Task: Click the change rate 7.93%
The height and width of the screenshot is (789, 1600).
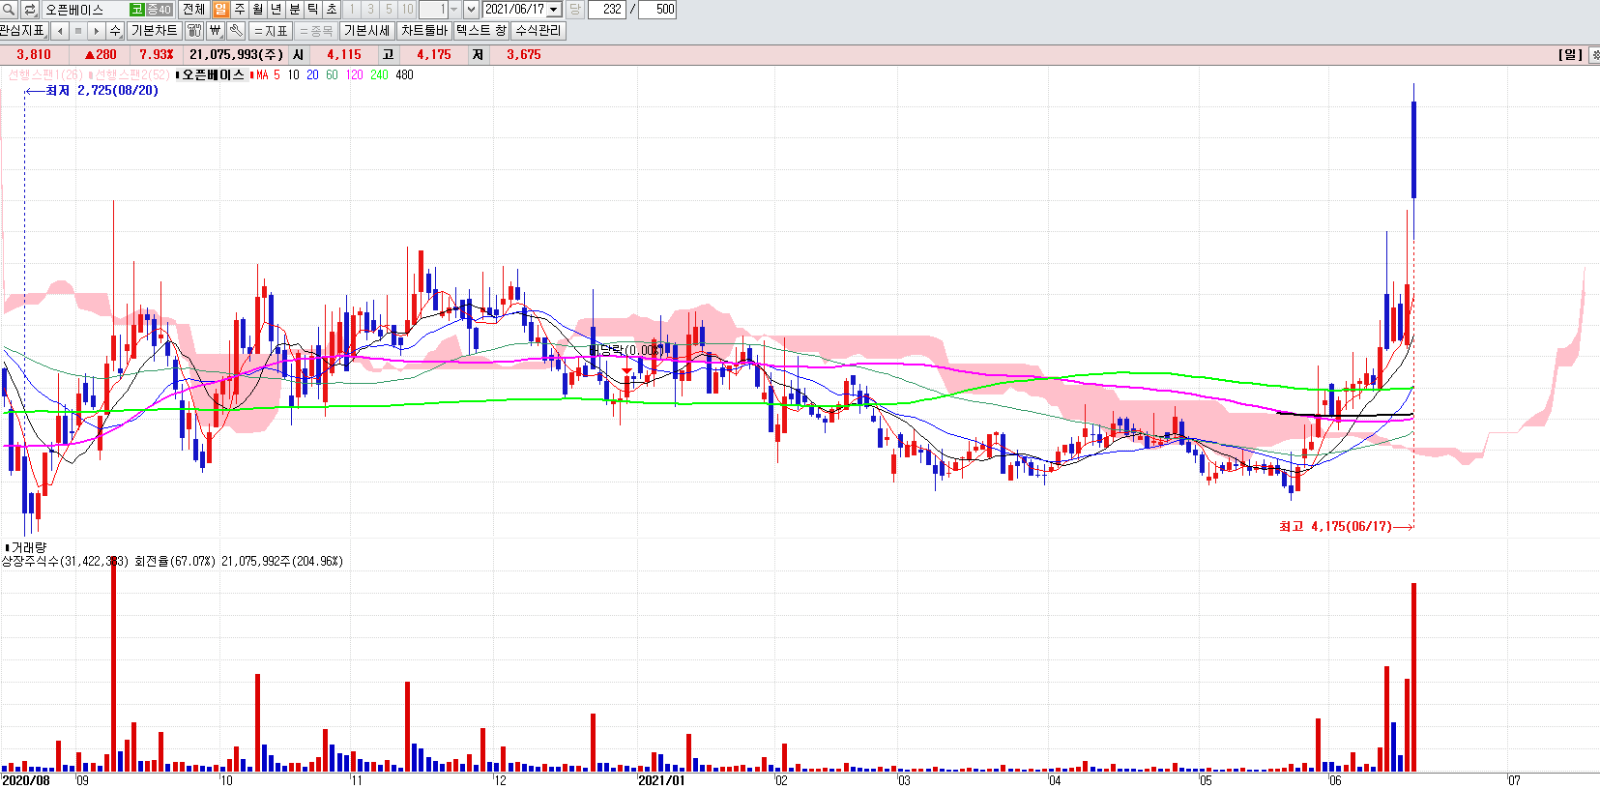Action: (x=157, y=55)
